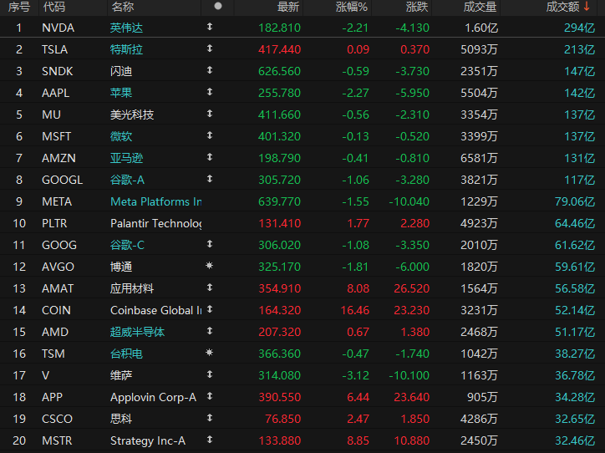Click the star icon in AVGO row
Image resolution: width=605 pixels, height=453 pixels.
210,266
